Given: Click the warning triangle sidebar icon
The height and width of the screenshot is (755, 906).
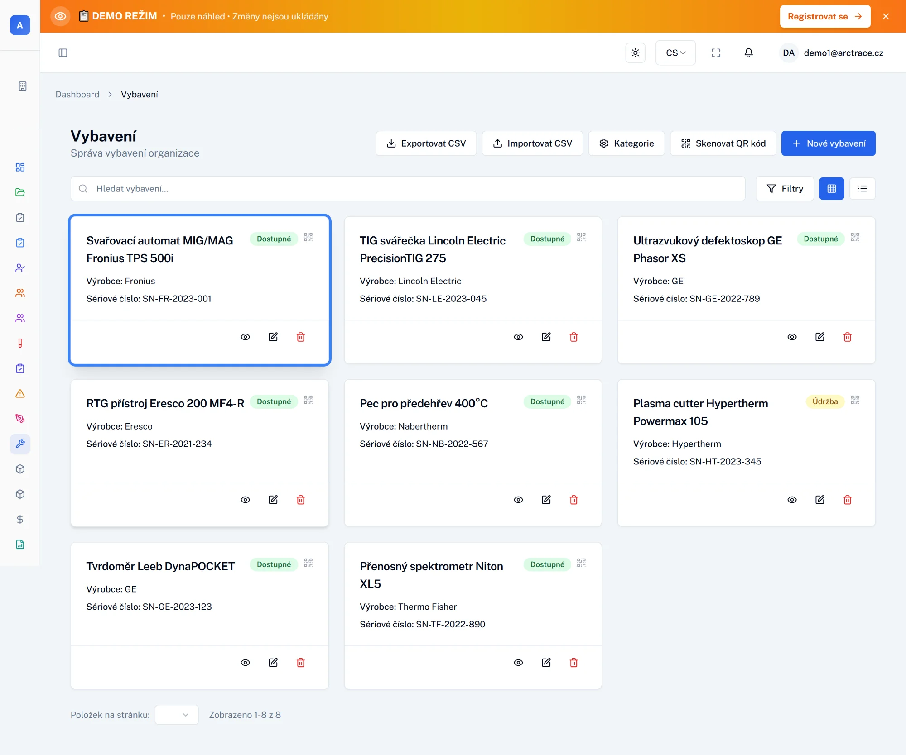Looking at the screenshot, I should [x=20, y=393].
